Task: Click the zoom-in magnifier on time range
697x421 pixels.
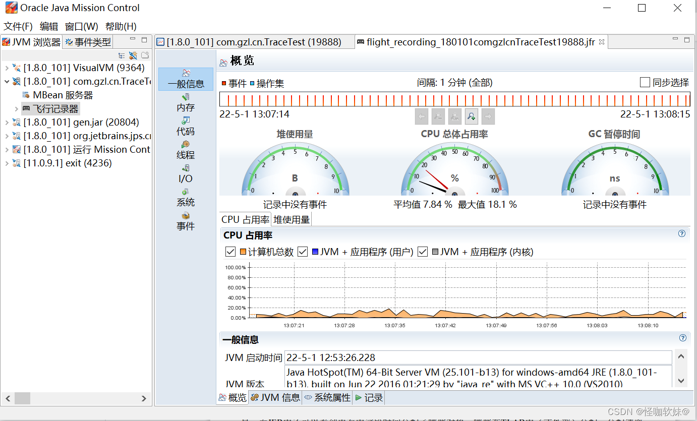Action: (x=472, y=116)
